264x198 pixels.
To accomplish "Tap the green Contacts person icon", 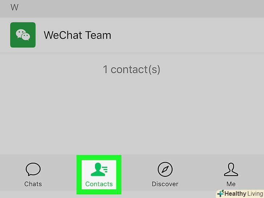I will (99, 169).
